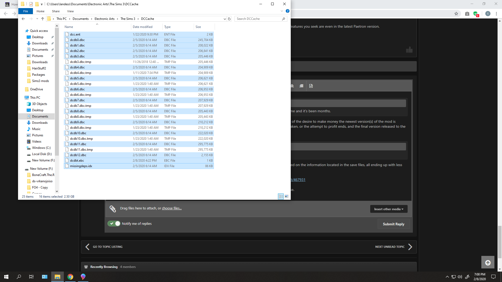This screenshot has height=282, width=502.
Task: Sort files by the Size column
Action: [x=204, y=27]
